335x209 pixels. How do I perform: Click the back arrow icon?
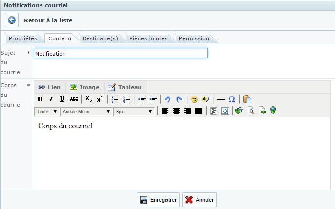point(12,20)
